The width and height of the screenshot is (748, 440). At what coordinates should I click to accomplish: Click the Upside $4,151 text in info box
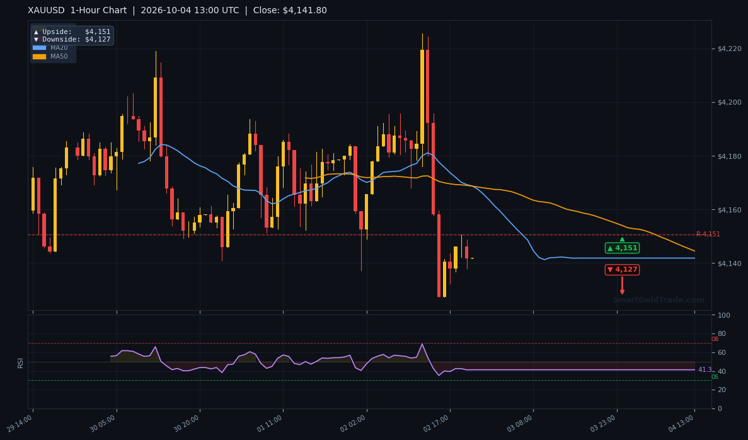[72, 32]
